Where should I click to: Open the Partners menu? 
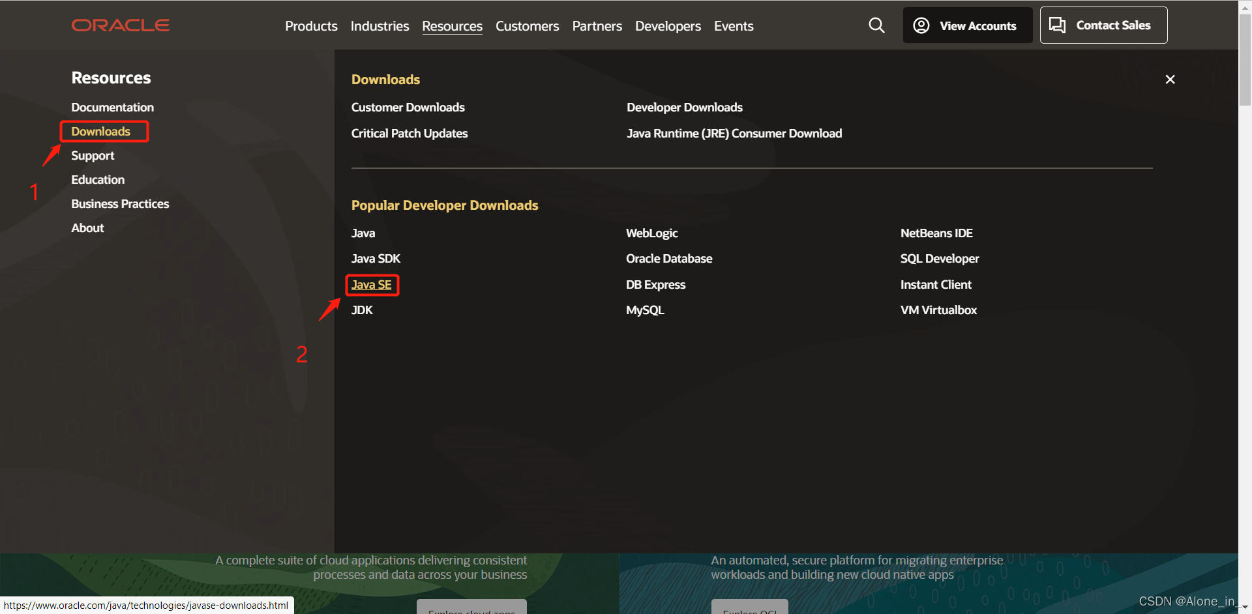(x=597, y=26)
